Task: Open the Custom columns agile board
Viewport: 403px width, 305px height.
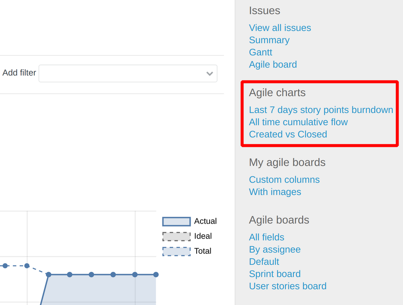Action: click(284, 180)
